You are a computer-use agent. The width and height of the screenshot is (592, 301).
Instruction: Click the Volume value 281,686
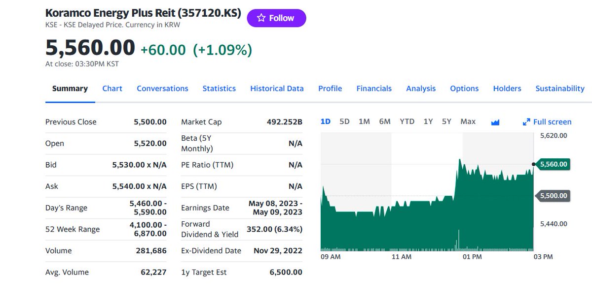[151, 251]
